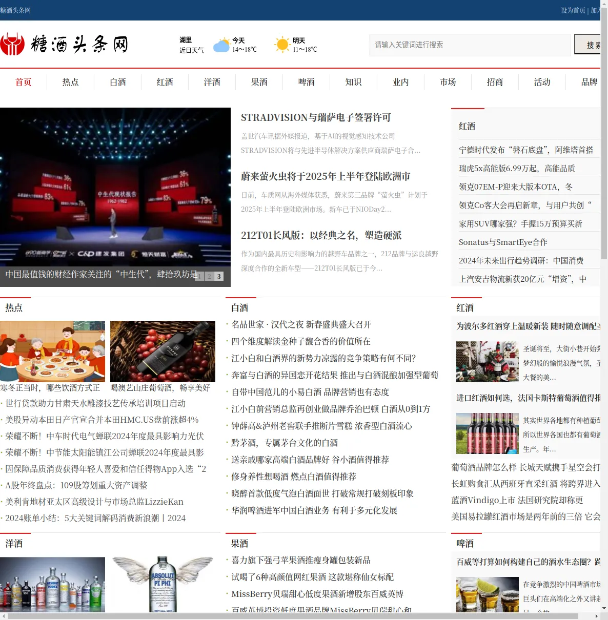
Task: Open 华润啤酒进军中国白酒业务 article
Action: pos(314,511)
